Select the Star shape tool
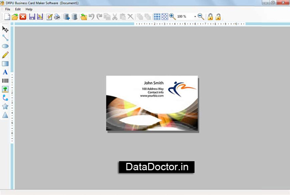290x195 pixels. 5,106
